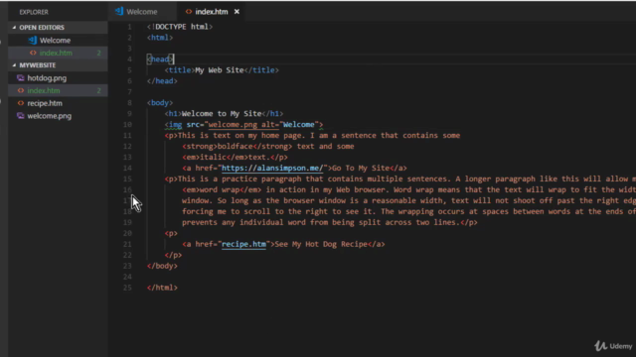636x357 pixels.
Task: Click the hotdog.png image file icon
Action: [x=21, y=77]
